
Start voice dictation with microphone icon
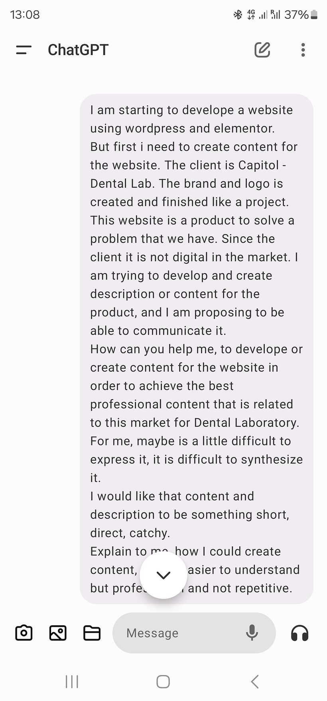[252, 633]
